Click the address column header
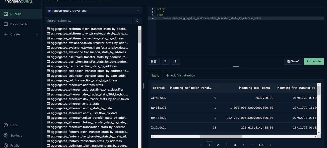This screenshot has height=148, width=327. [x=159, y=88]
